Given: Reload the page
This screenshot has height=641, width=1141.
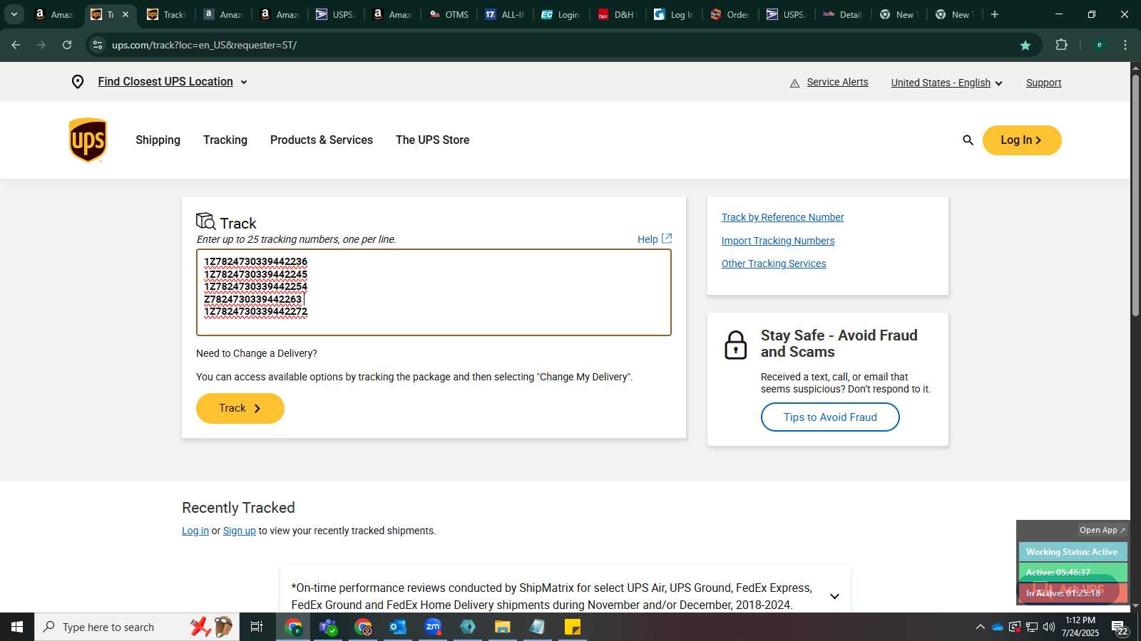Looking at the screenshot, I should pos(67,45).
